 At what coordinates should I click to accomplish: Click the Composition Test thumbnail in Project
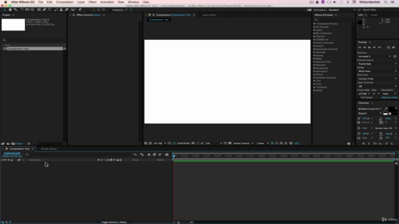[x=13, y=25]
